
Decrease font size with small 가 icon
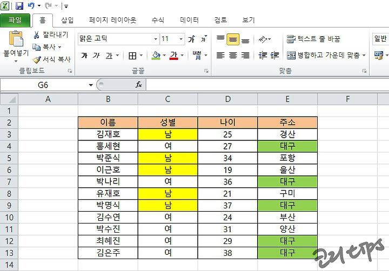point(204,39)
